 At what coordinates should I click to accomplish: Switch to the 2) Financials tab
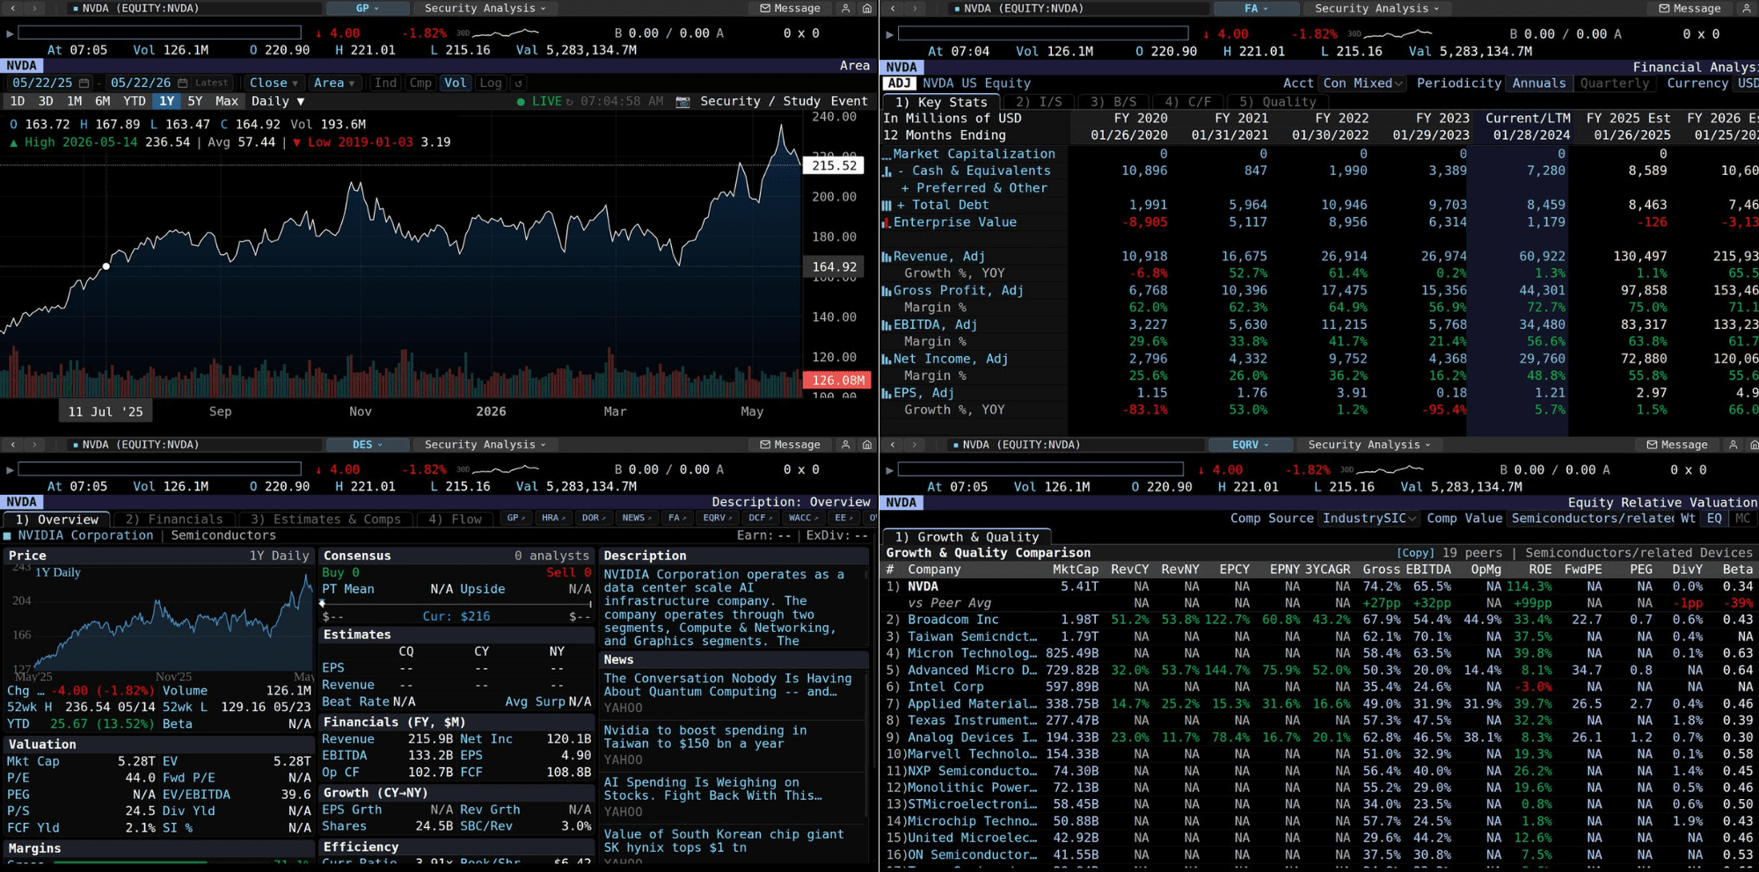174,520
